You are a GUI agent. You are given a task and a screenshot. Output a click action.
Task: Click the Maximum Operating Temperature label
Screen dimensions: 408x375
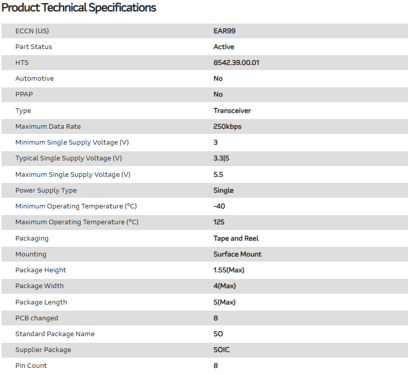(x=77, y=222)
